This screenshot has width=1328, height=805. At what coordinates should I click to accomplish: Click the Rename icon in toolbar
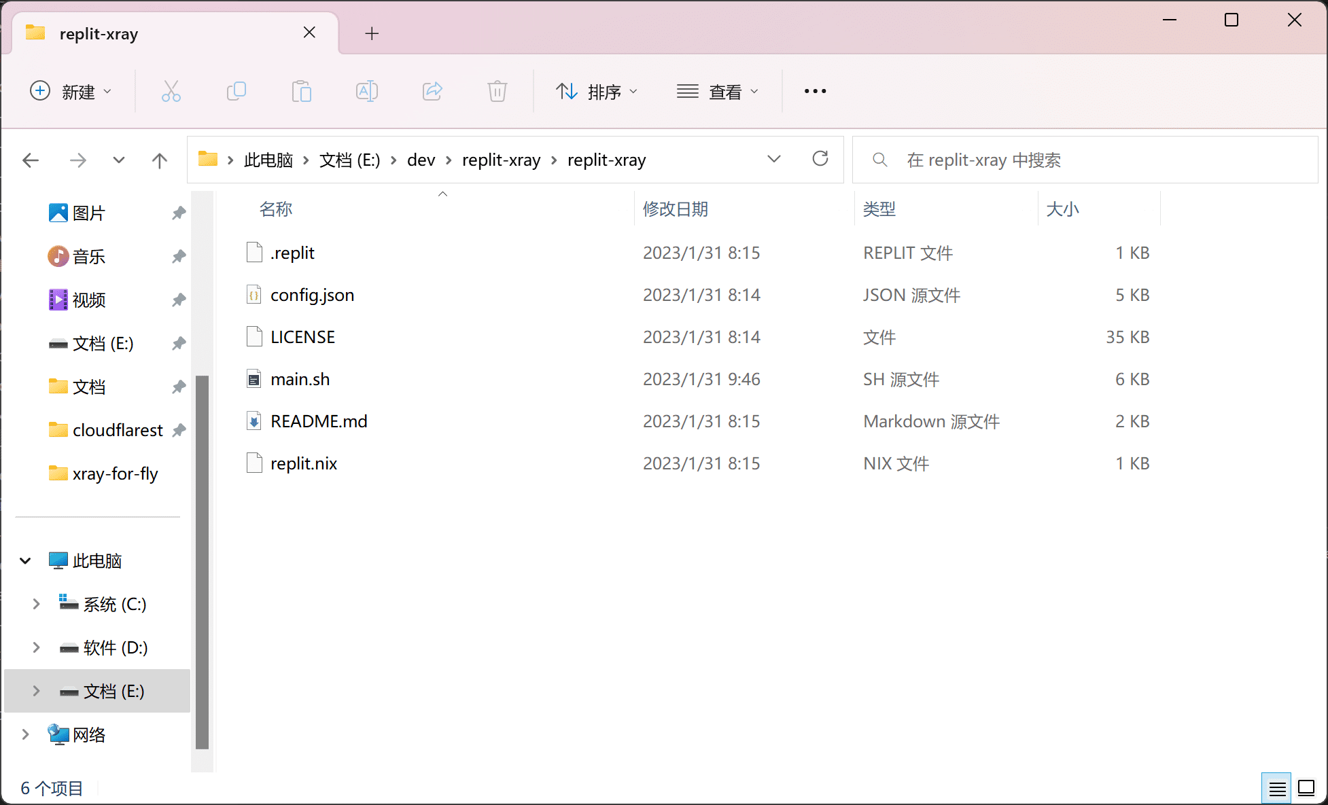[x=366, y=91]
